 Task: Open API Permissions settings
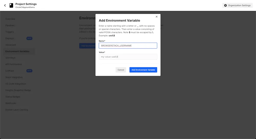pos(14,64)
